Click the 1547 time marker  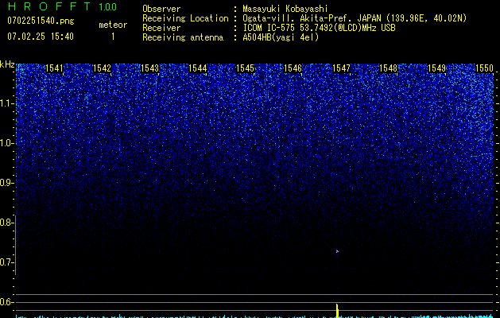pyautogui.click(x=341, y=68)
